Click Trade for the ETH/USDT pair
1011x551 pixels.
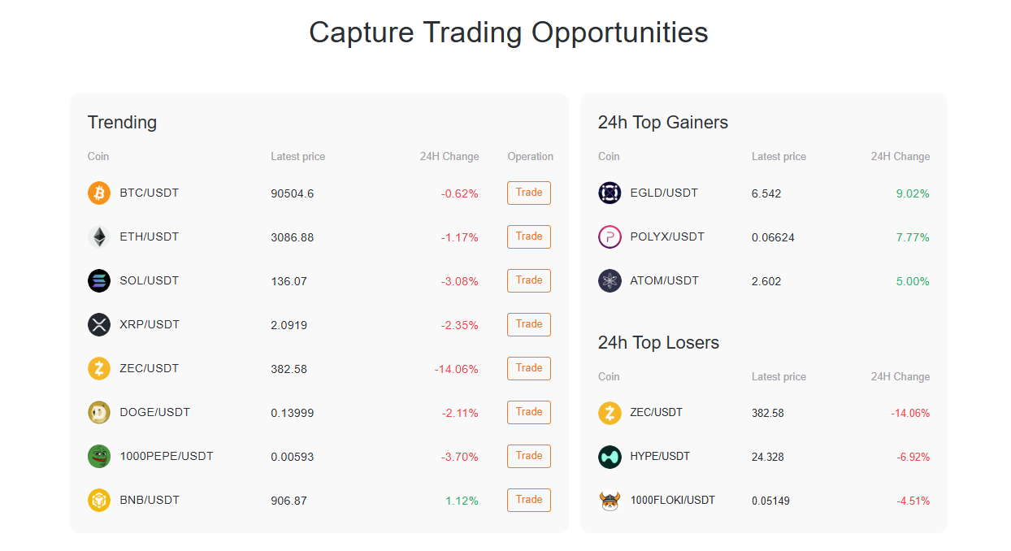pyautogui.click(x=528, y=236)
